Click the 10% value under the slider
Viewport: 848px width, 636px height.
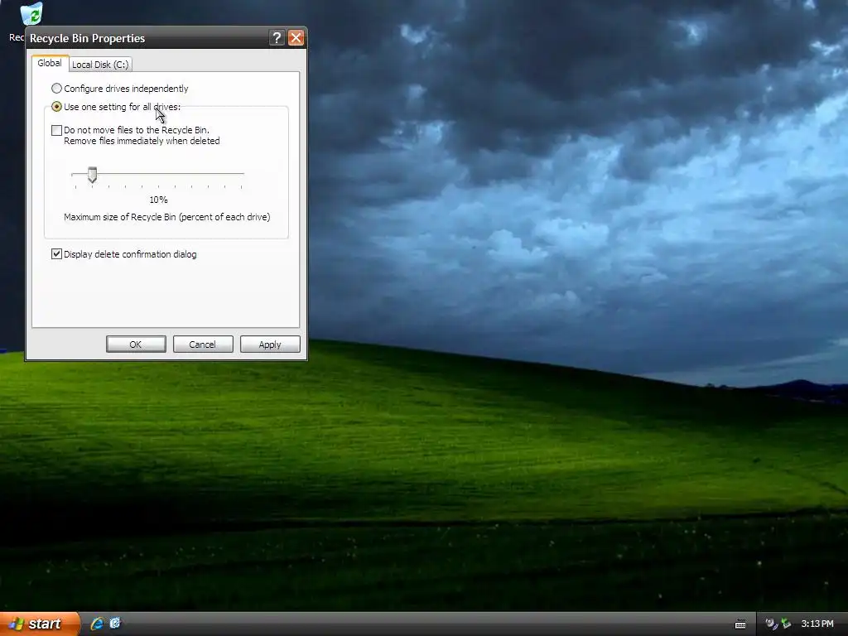coord(158,200)
